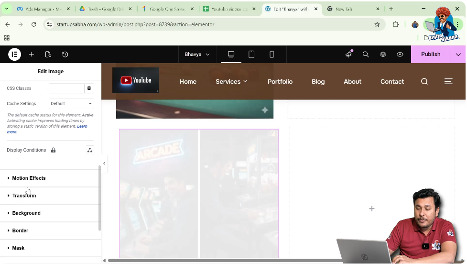Open the Publish options dropdown arrow

coord(458,55)
